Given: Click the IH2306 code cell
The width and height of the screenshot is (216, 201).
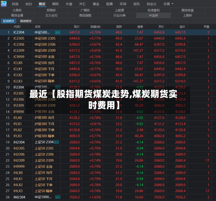Looking at the screenshot, I should point(19,154).
